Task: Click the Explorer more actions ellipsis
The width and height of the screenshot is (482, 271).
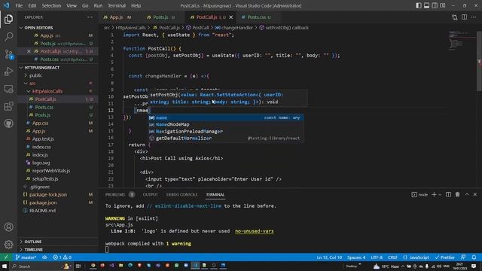Action: click(x=90, y=17)
